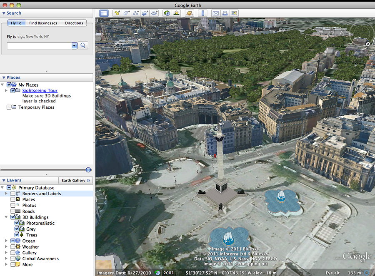Expand the Weather layer tree
The image size is (375, 276).
point(6,247)
